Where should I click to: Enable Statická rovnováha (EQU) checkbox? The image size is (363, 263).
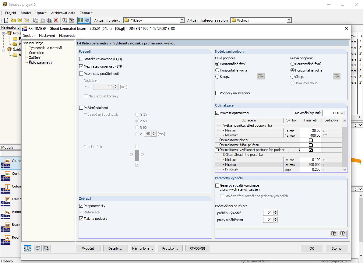81,59
